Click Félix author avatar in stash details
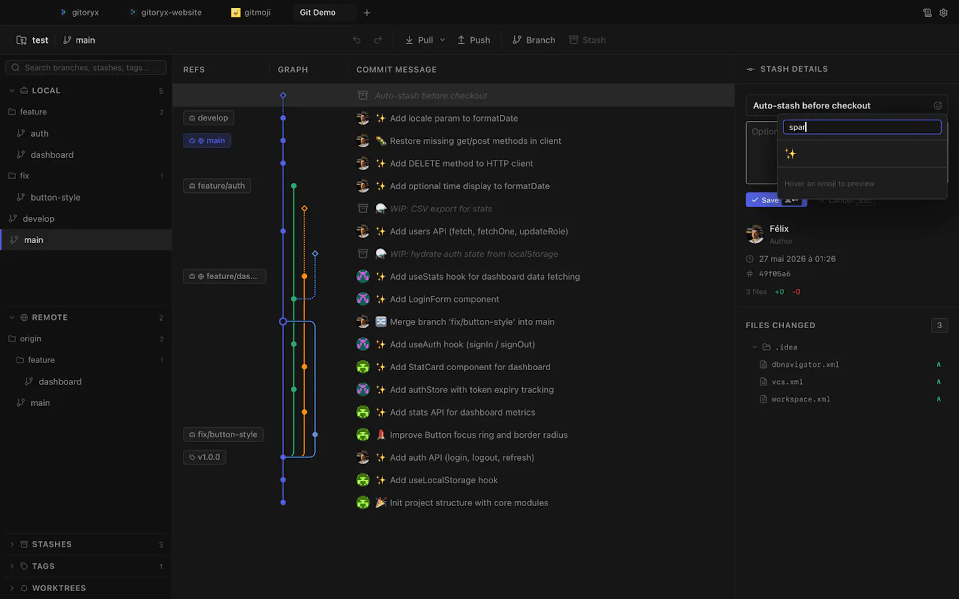Screen dimensions: 959x599 pyautogui.click(x=755, y=234)
